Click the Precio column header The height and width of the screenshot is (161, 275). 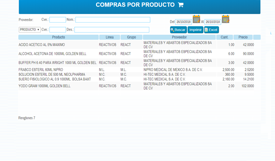[x=243, y=37]
